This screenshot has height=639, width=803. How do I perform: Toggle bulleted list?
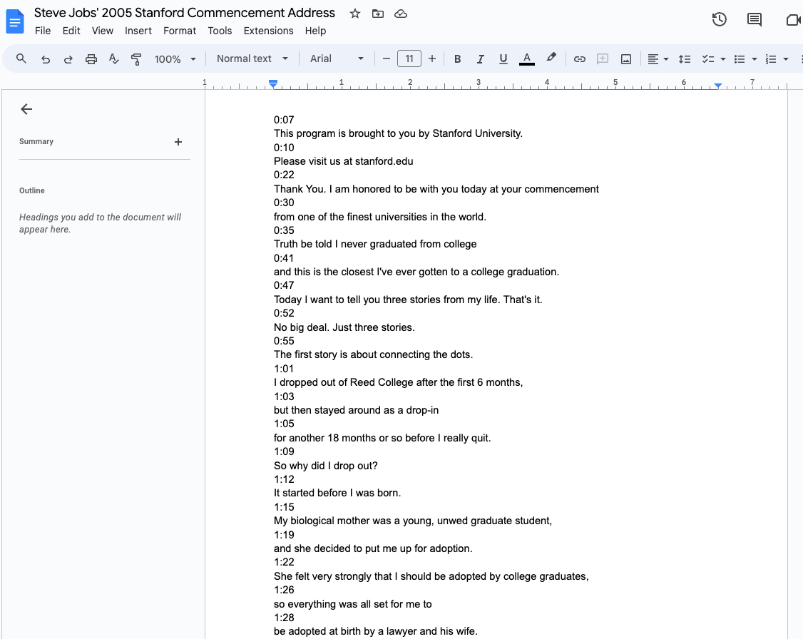[x=740, y=59]
